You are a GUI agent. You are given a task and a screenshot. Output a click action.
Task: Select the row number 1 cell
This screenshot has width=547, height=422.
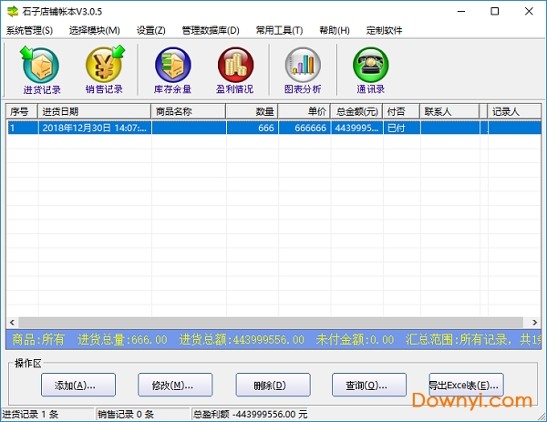click(23, 128)
